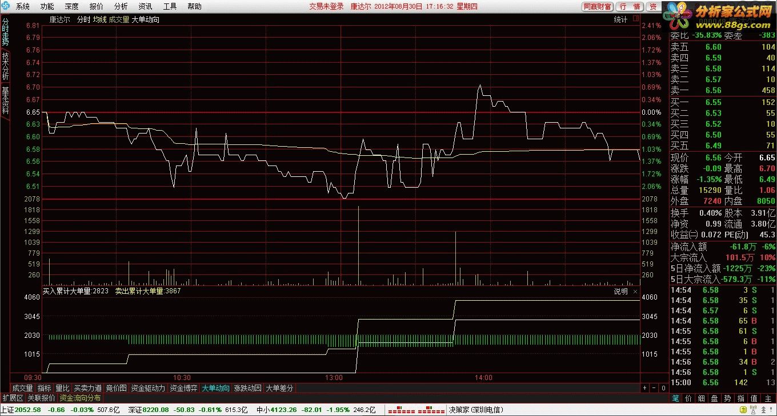Select the 技术分析 vertical tab
777x416 pixels.
point(5,67)
